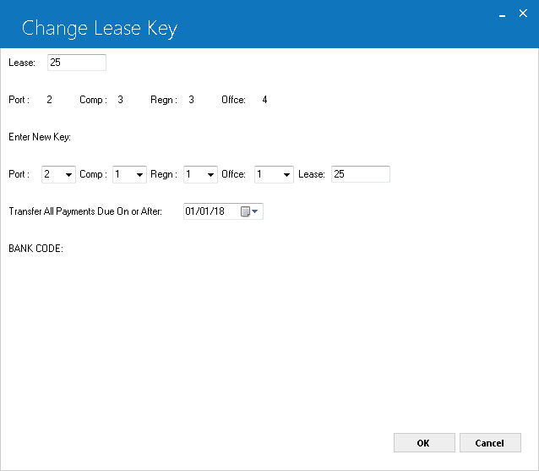The width and height of the screenshot is (539, 471).
Task: Click the current Comp value 3
Action: 120,100
